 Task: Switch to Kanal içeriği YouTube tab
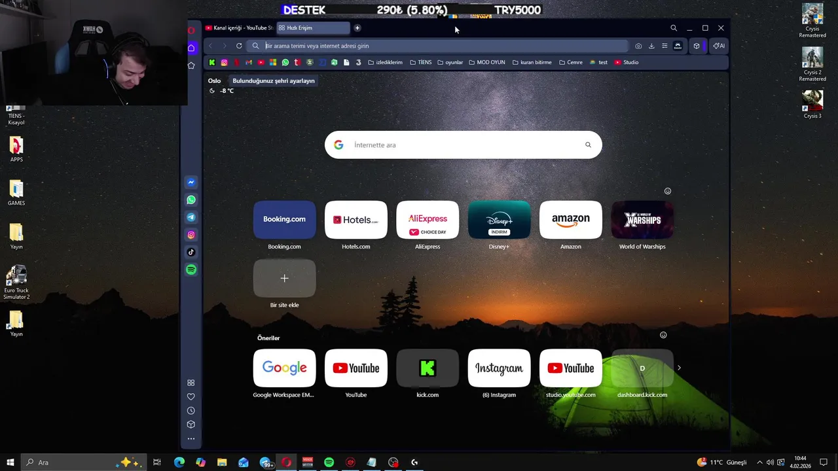coord(239,28)
